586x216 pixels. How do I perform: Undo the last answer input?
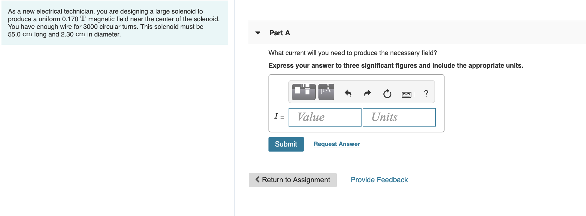tap(348, 93)
